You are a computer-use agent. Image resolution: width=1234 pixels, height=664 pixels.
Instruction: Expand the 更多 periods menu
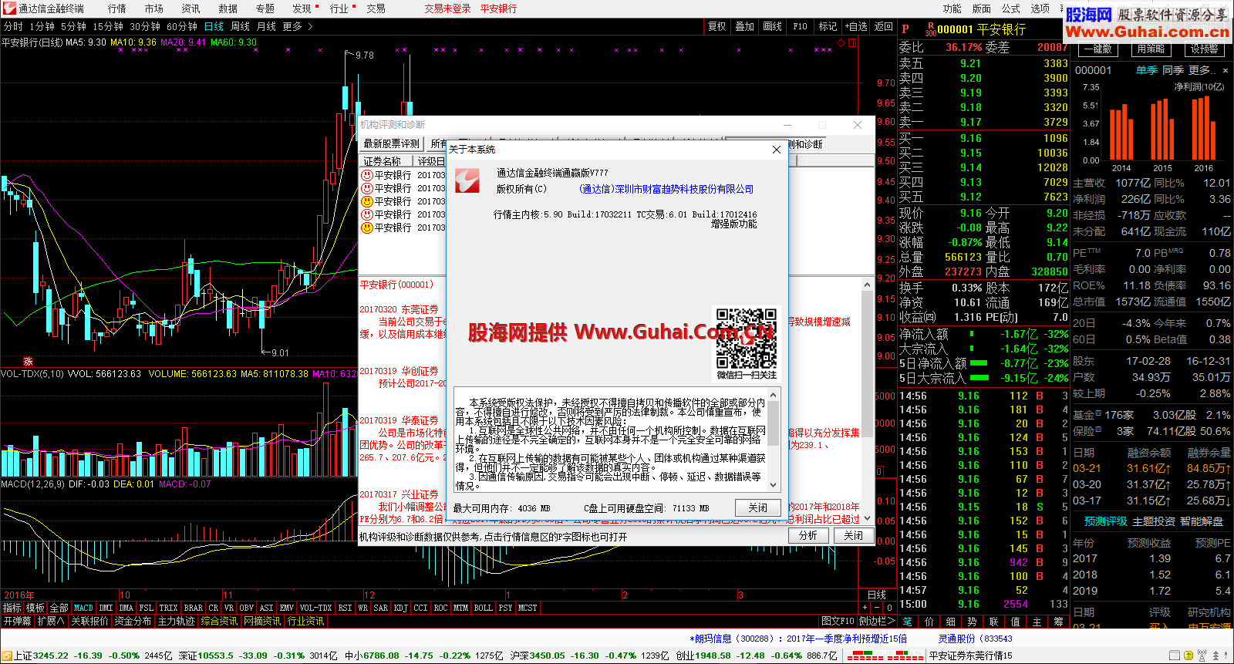pyautogui.click(x=298, y=26)
